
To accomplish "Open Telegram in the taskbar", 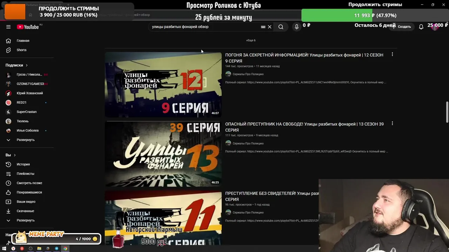I will tap(56, 248).
